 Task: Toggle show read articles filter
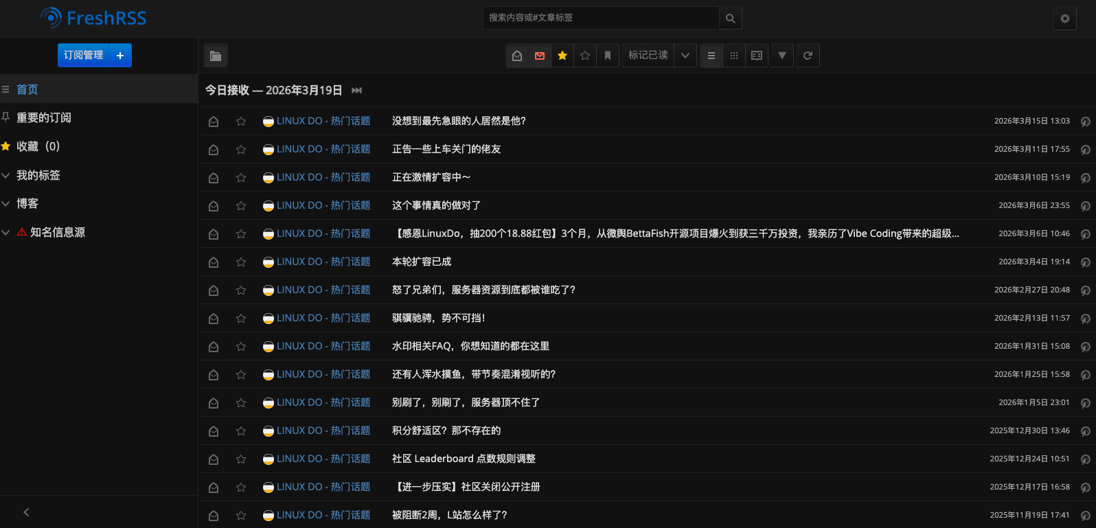click(517, 56)
